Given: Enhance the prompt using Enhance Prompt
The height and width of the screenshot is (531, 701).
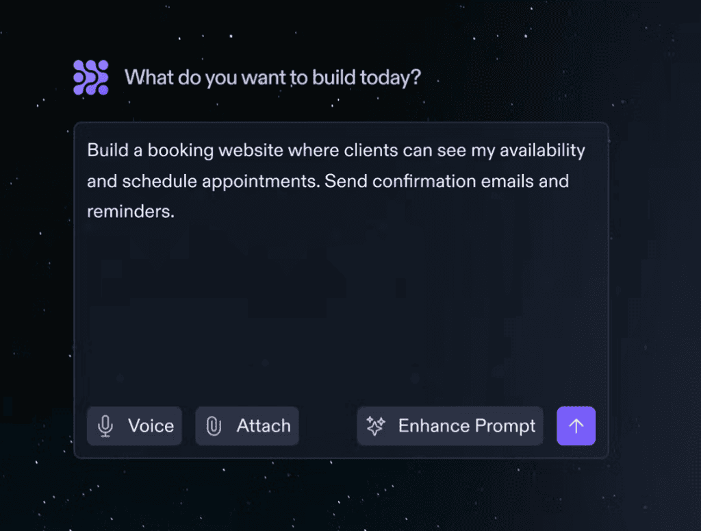Looking at the screenshot, I should pos(450,426).
